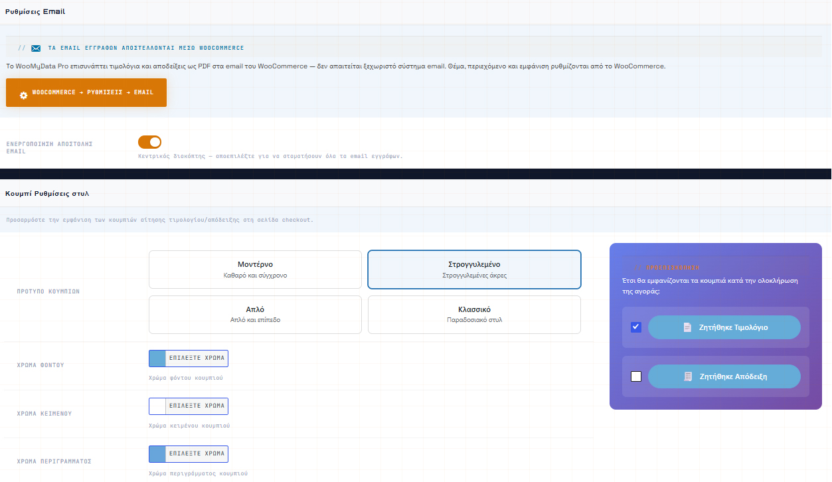The width and height of the screenshot is (832, 482).
Task: Click the blue border color swatch
Action: coord(157,454)
